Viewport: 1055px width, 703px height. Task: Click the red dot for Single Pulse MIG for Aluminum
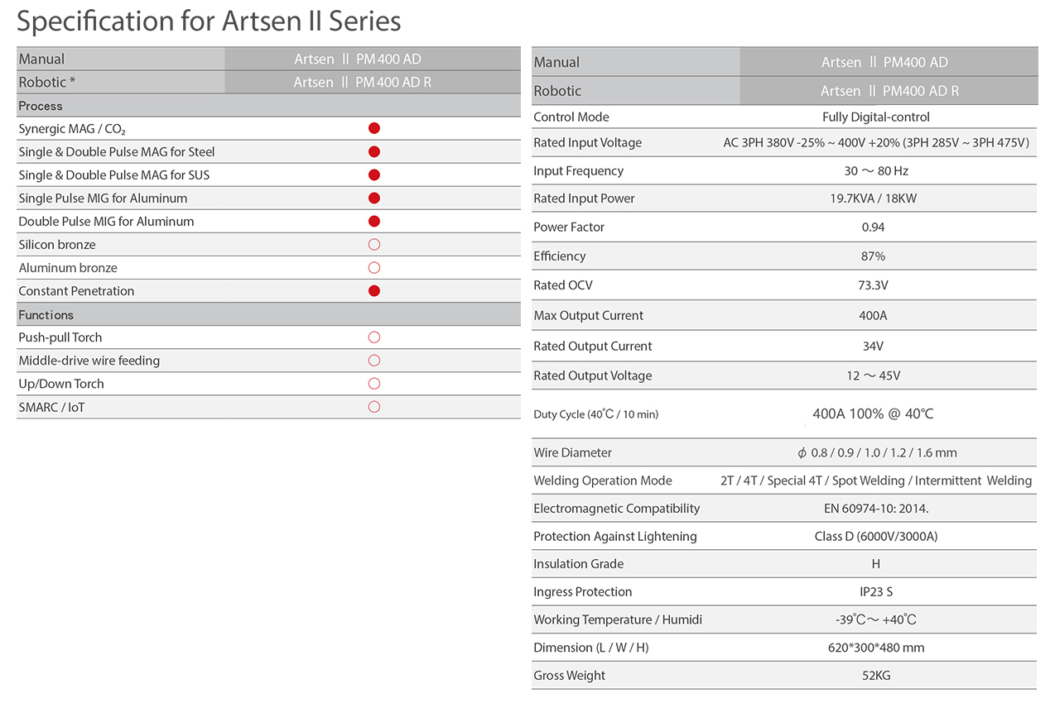373,198
